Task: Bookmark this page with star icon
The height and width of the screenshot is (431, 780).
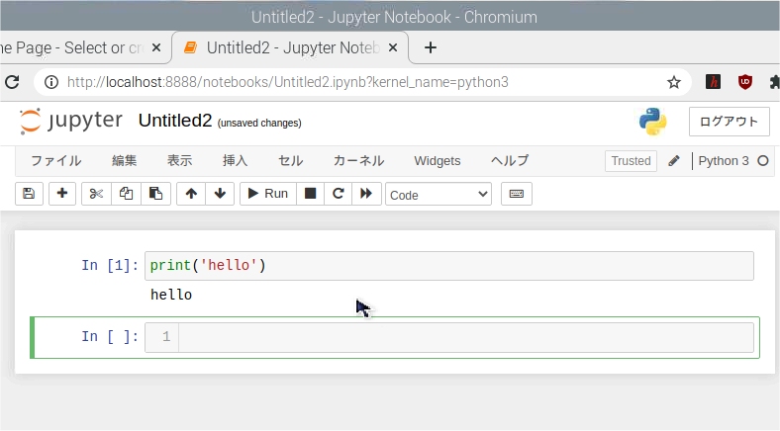Action: pos(674,82)
